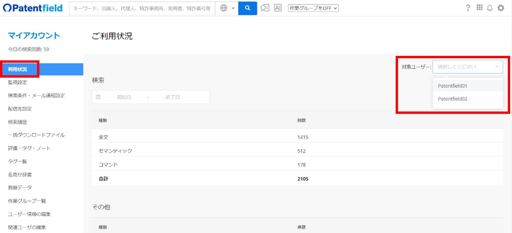This screenshot has height=233, width=512.
Task: Go to 評価・タグ・ノート in the sidebar
Action: [x=29, y=148]
